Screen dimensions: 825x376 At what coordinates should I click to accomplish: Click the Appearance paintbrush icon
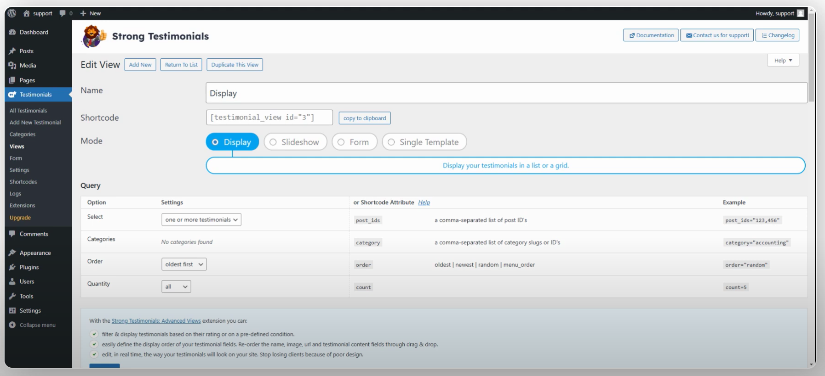coord(12,253)
